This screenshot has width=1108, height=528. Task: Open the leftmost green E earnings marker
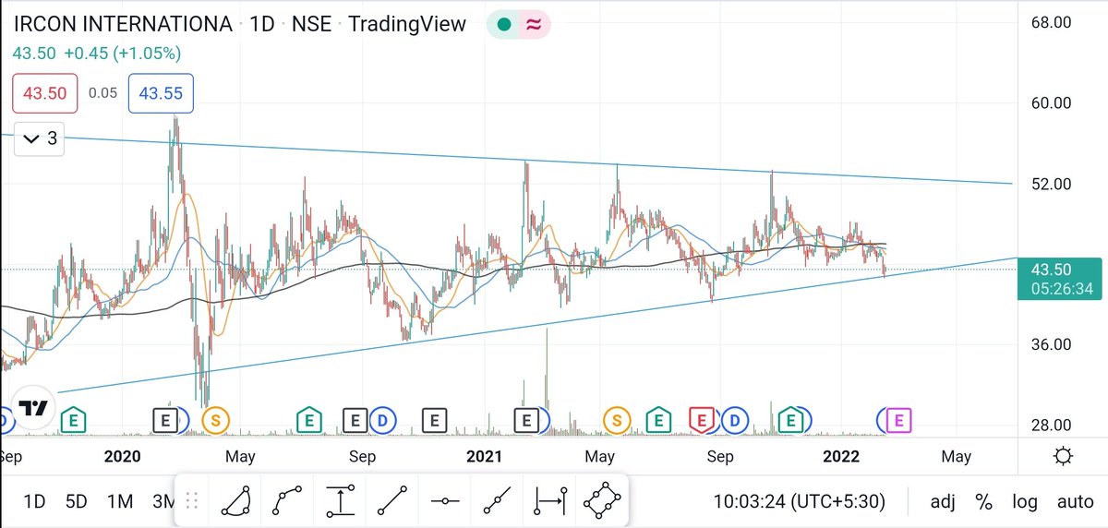point(73,421)
